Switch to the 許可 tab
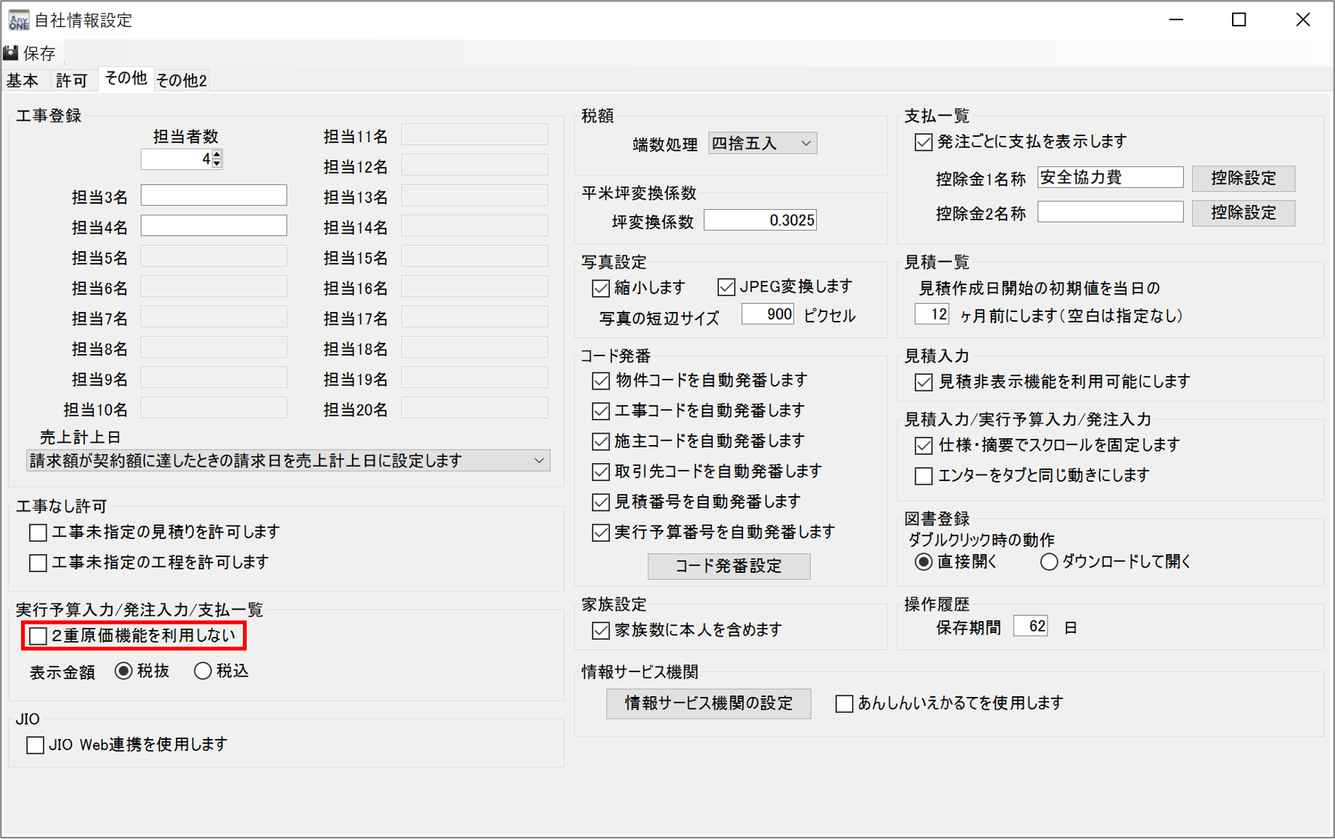This screenshot has height=839, width=1335. tap(71, 80)
